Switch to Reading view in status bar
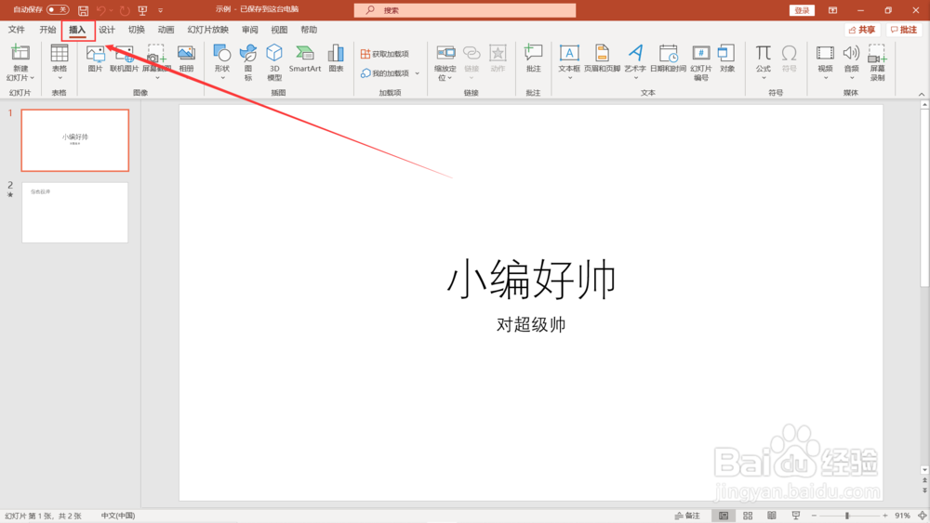This screenshot has width=930, height=523. pyautogui.click(x=772, y=516)
